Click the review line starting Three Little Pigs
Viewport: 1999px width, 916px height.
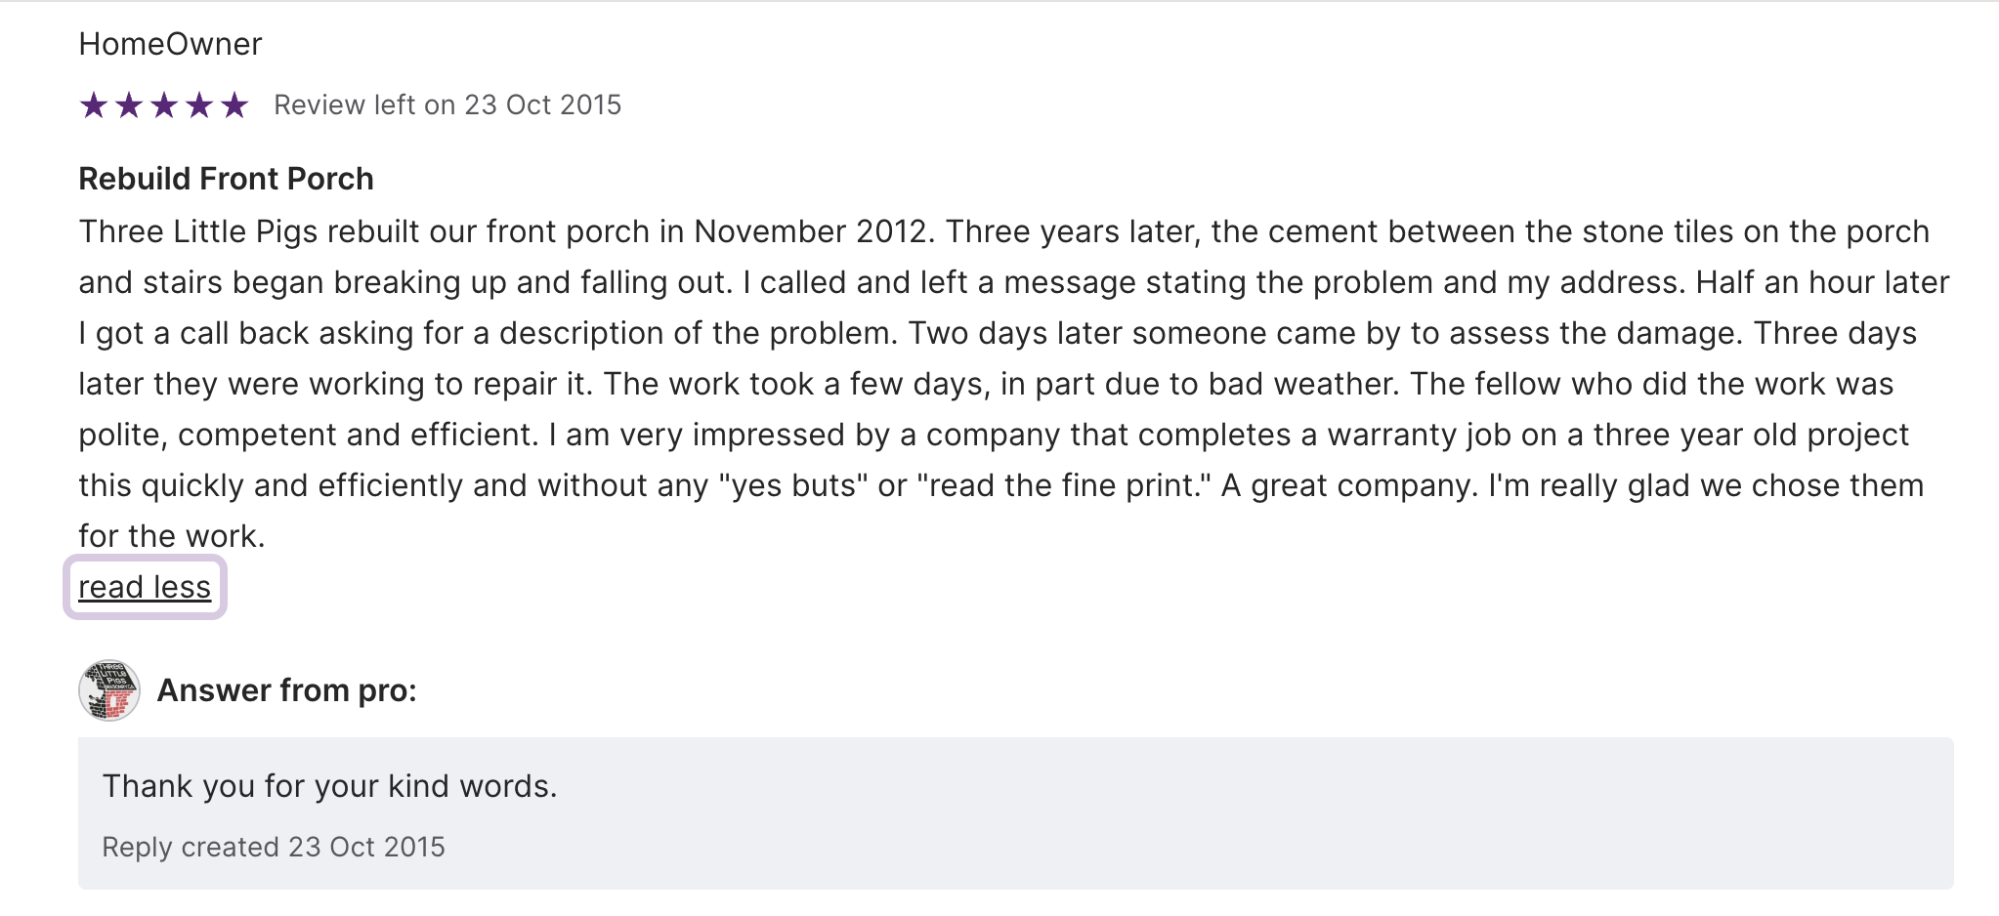point(1003,231)
